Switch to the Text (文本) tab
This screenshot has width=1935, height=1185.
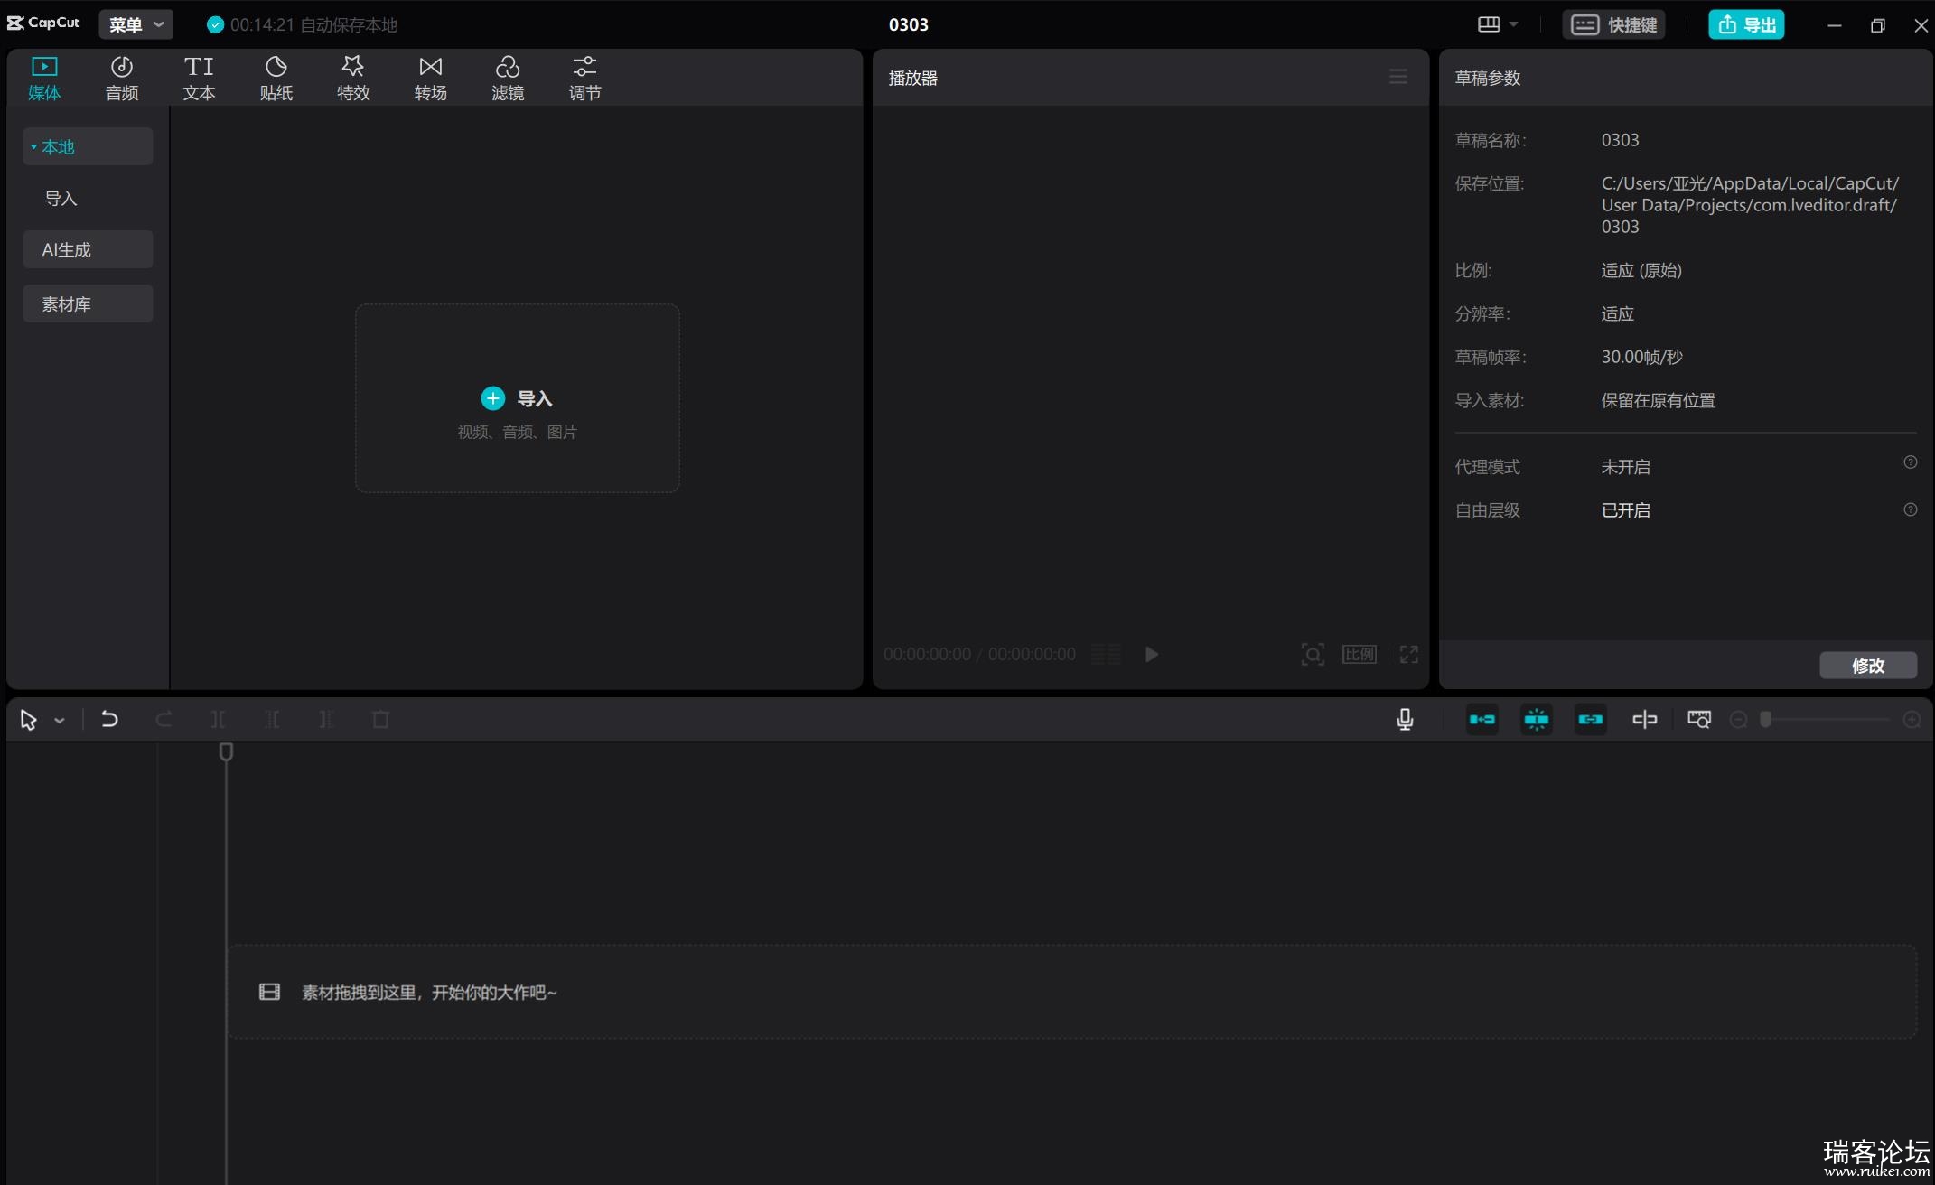point(199,78)
